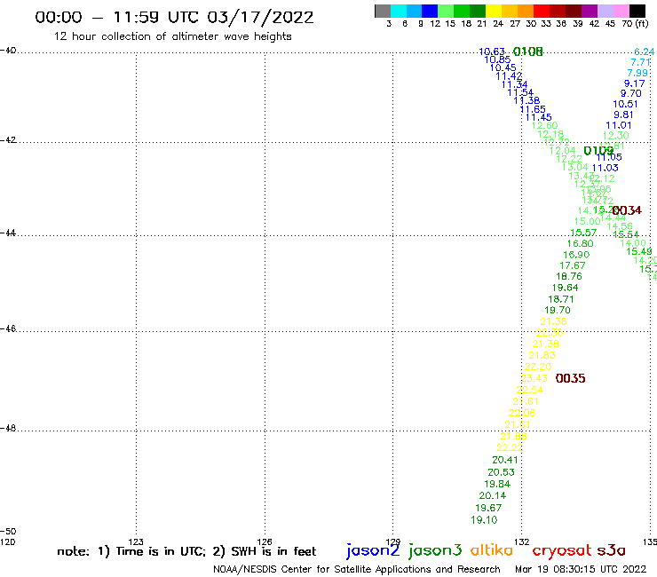Click the longitude axis label '123'

136,541
